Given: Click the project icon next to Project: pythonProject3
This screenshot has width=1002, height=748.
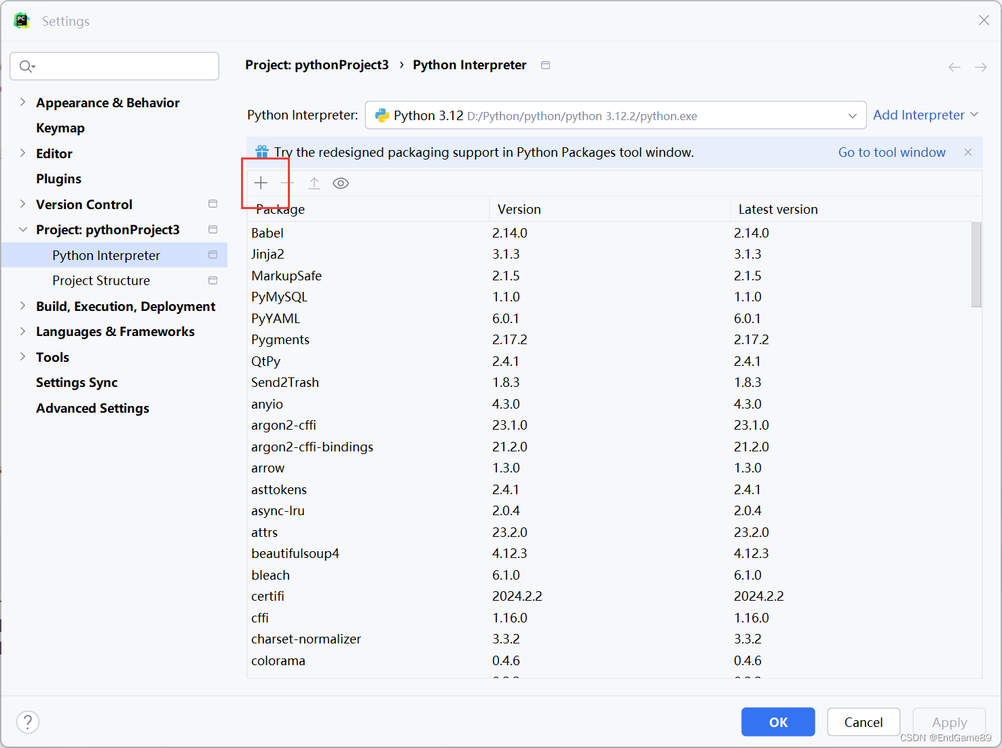Looking at the screenshot, I should (x=212, y=229).
